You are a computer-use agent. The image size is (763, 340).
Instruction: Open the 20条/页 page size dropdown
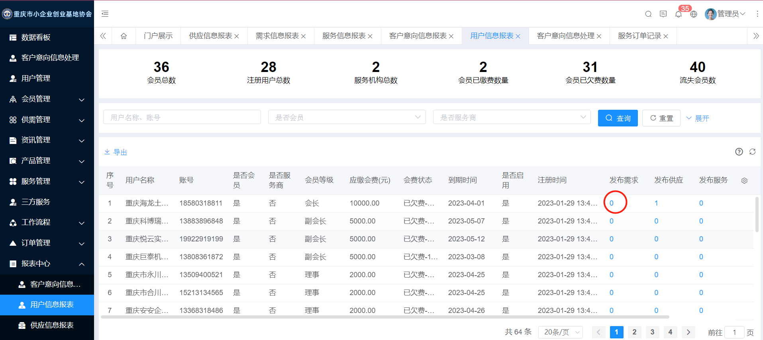(x=561, y=332)
